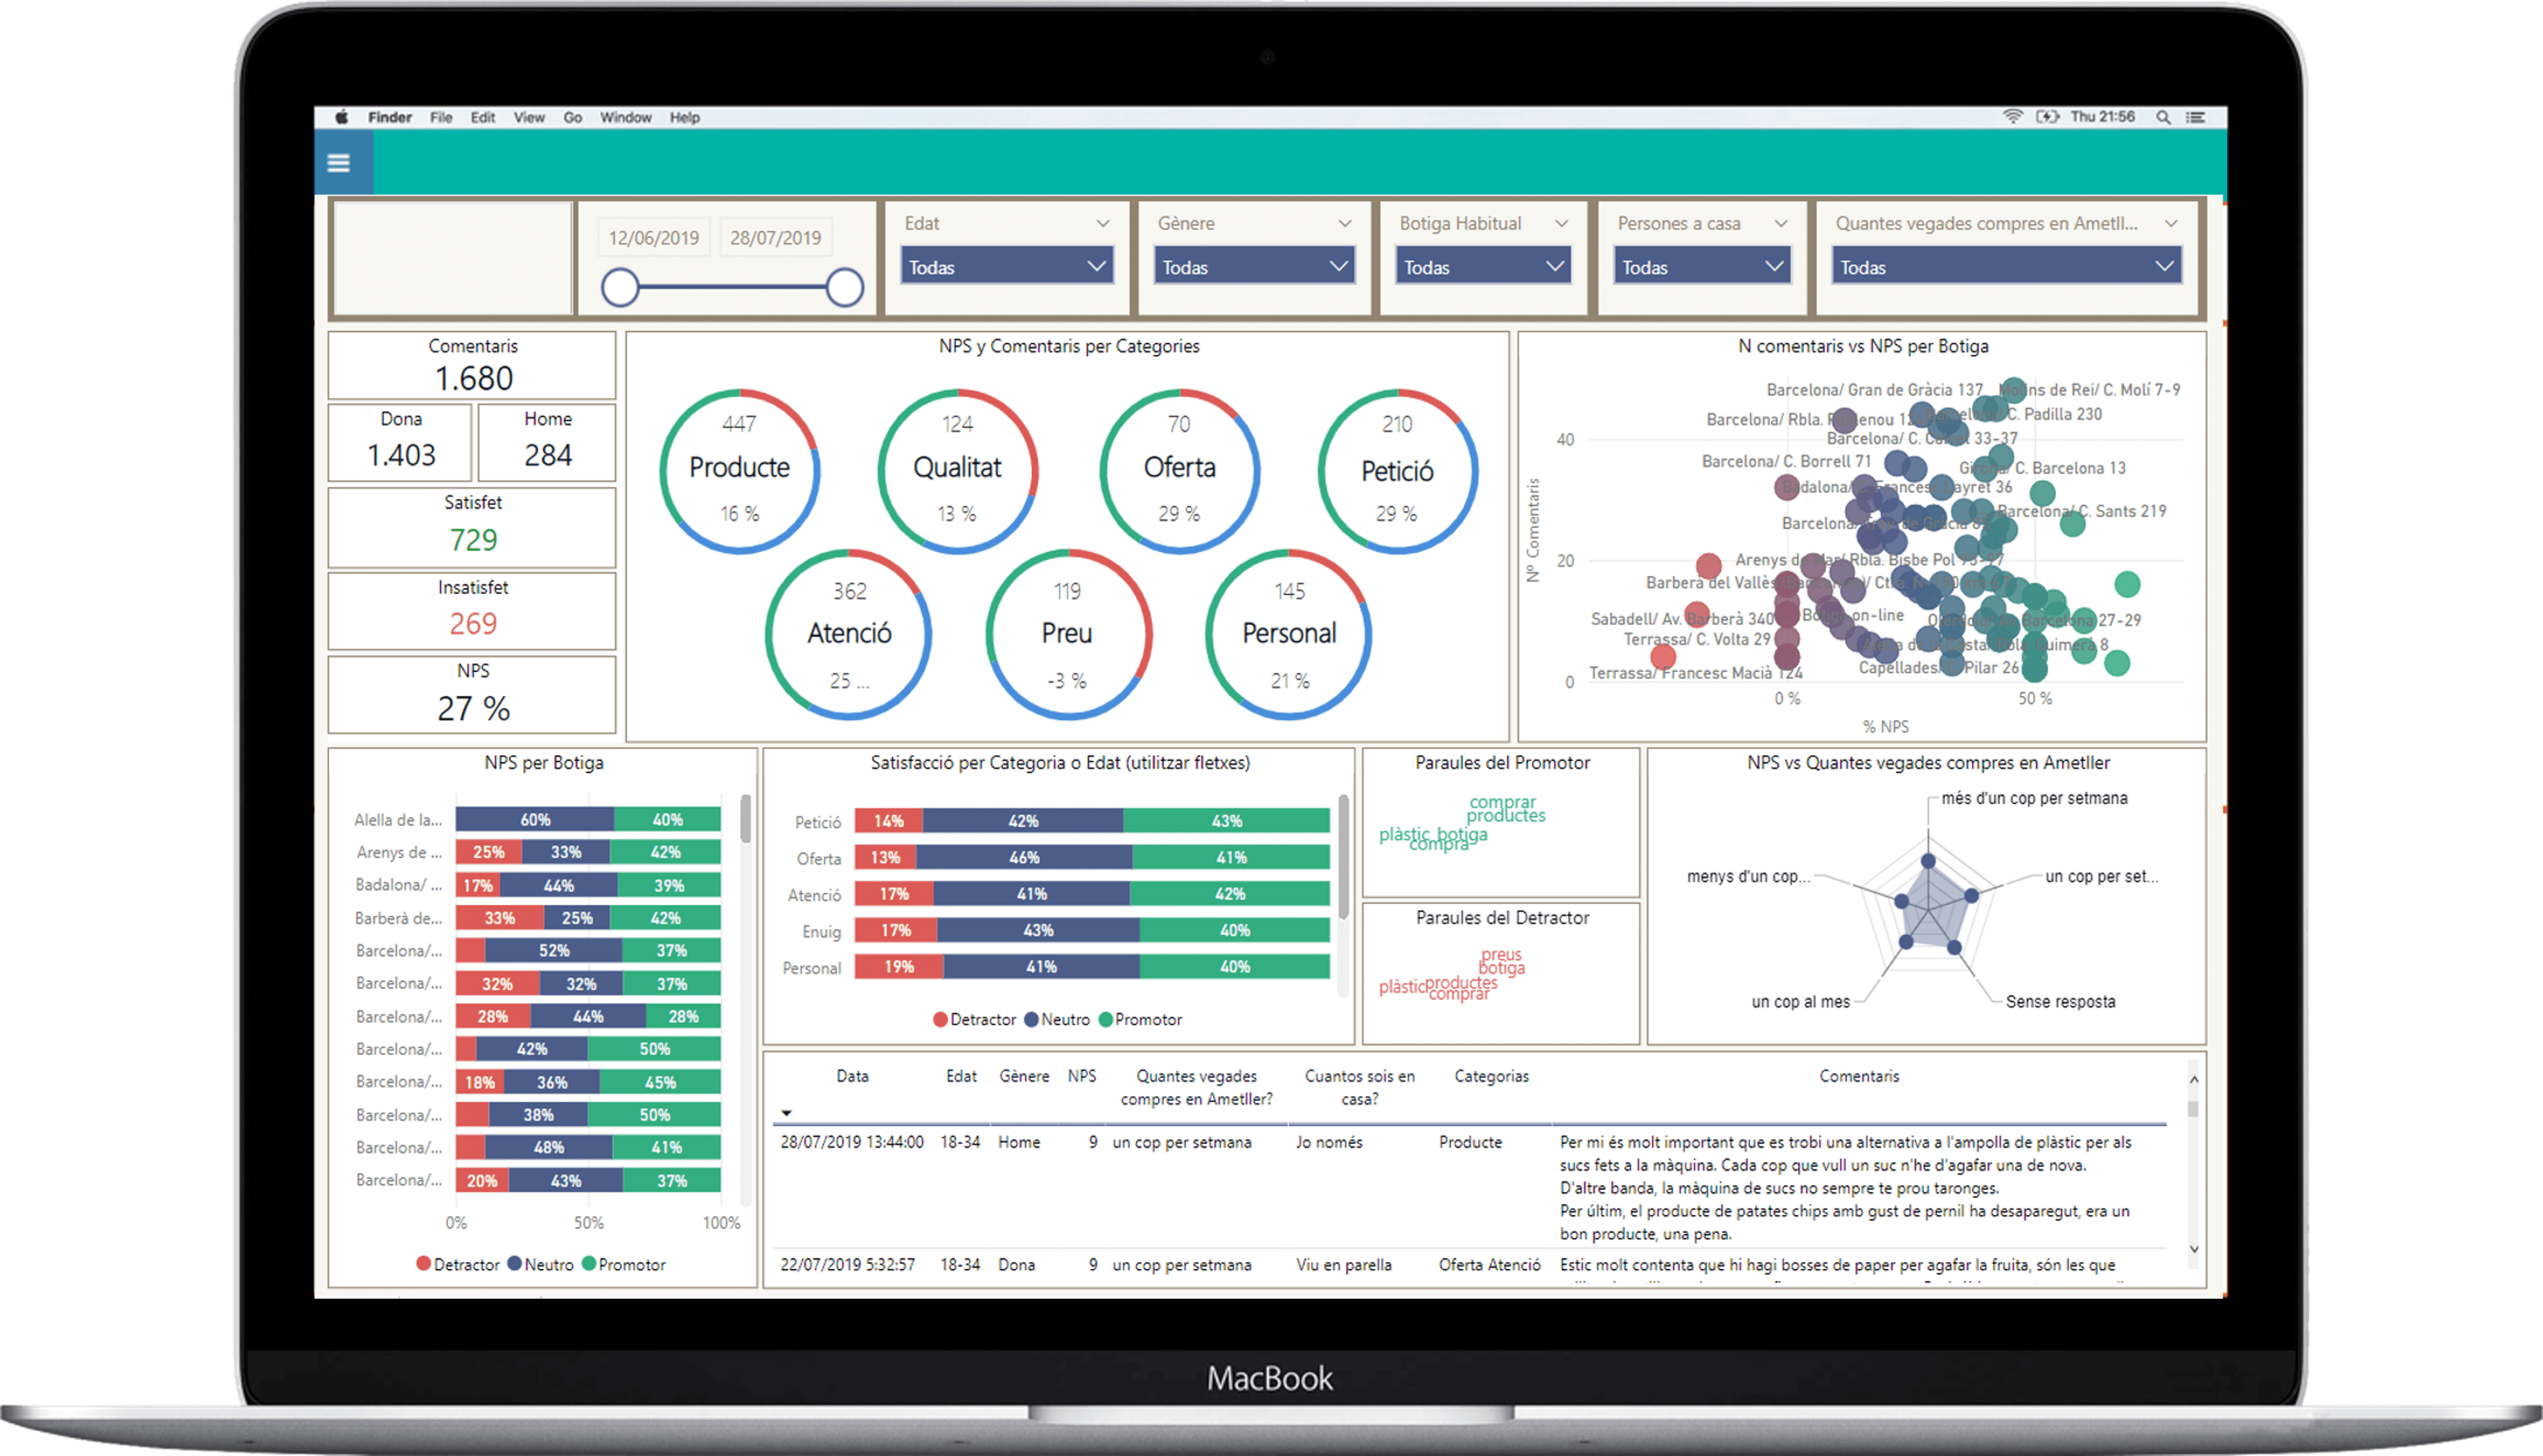The width and height of the screenshot is (2543, 1456).
Task: Select the Preu category donut
Action: (1068, 634)
